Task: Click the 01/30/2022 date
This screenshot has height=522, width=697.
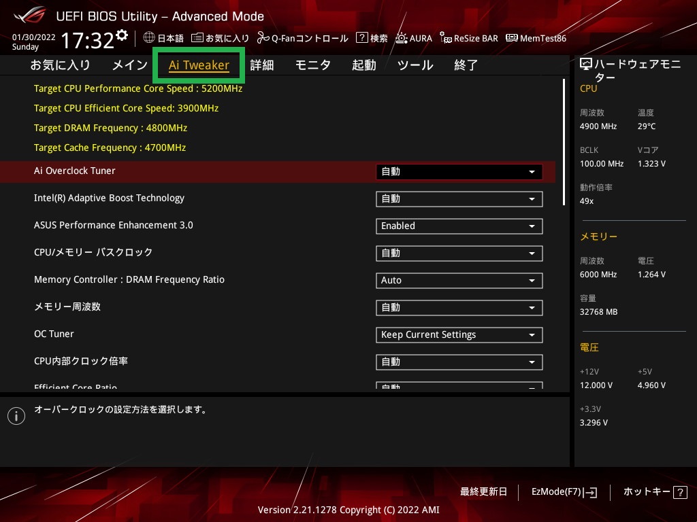Action: (34, 37)
